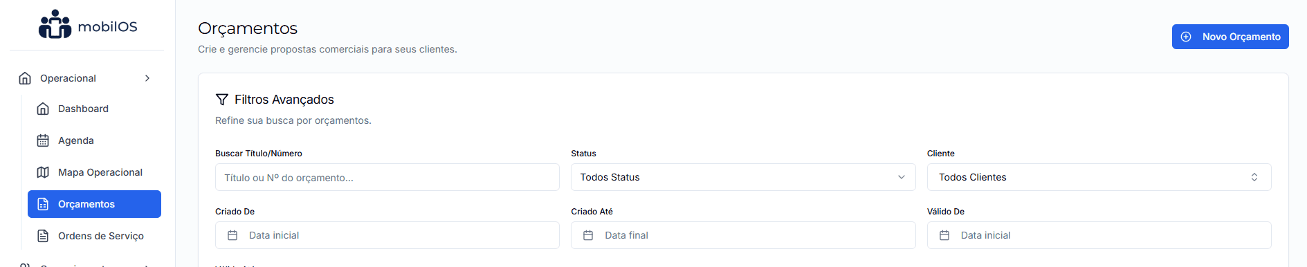Focus the Título ou Nº do orçamento field
1307x267 pixels.
coord(387,177)
